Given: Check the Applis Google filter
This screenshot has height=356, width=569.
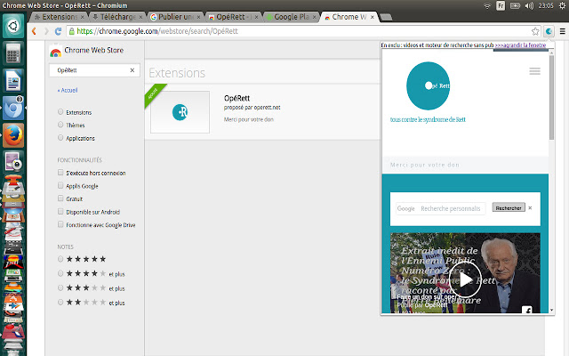Looking at the screenshot, I should tap(60, 186).
